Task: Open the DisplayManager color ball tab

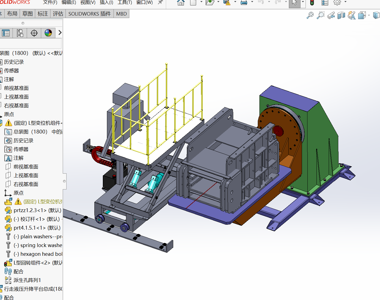Action: (x=48, y=33)
